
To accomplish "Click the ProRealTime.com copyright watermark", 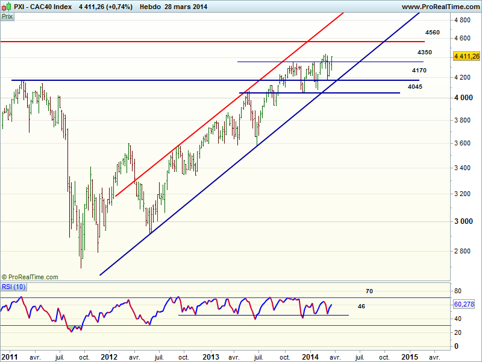I will tap(30, 277).
